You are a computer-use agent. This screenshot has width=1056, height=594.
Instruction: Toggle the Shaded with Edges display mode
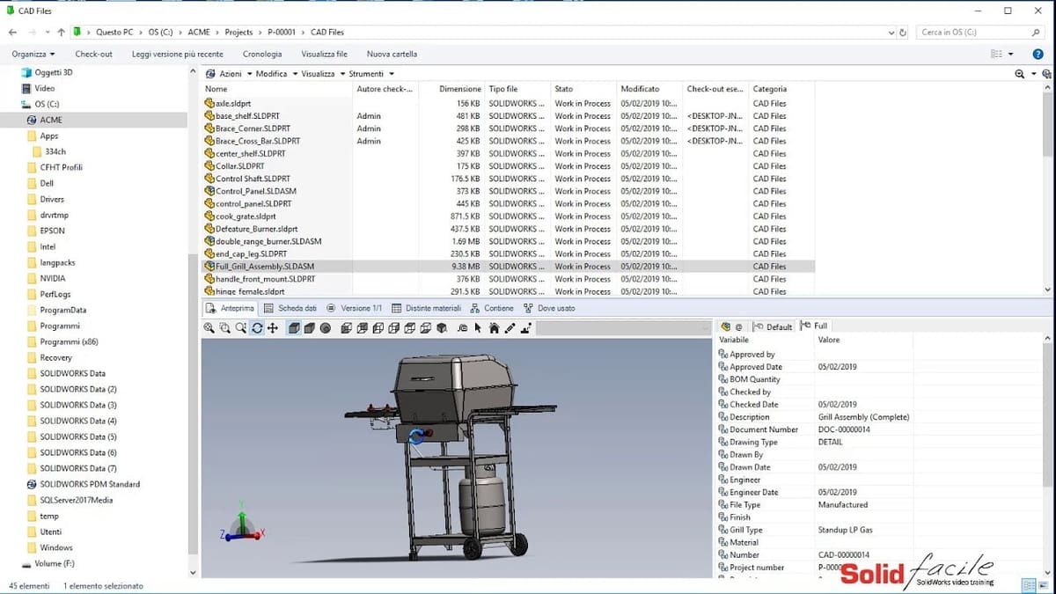click(x=294, y=328)
